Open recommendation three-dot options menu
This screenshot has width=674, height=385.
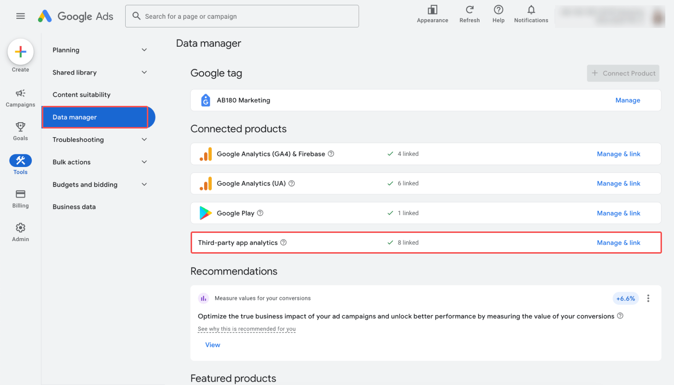648,298
